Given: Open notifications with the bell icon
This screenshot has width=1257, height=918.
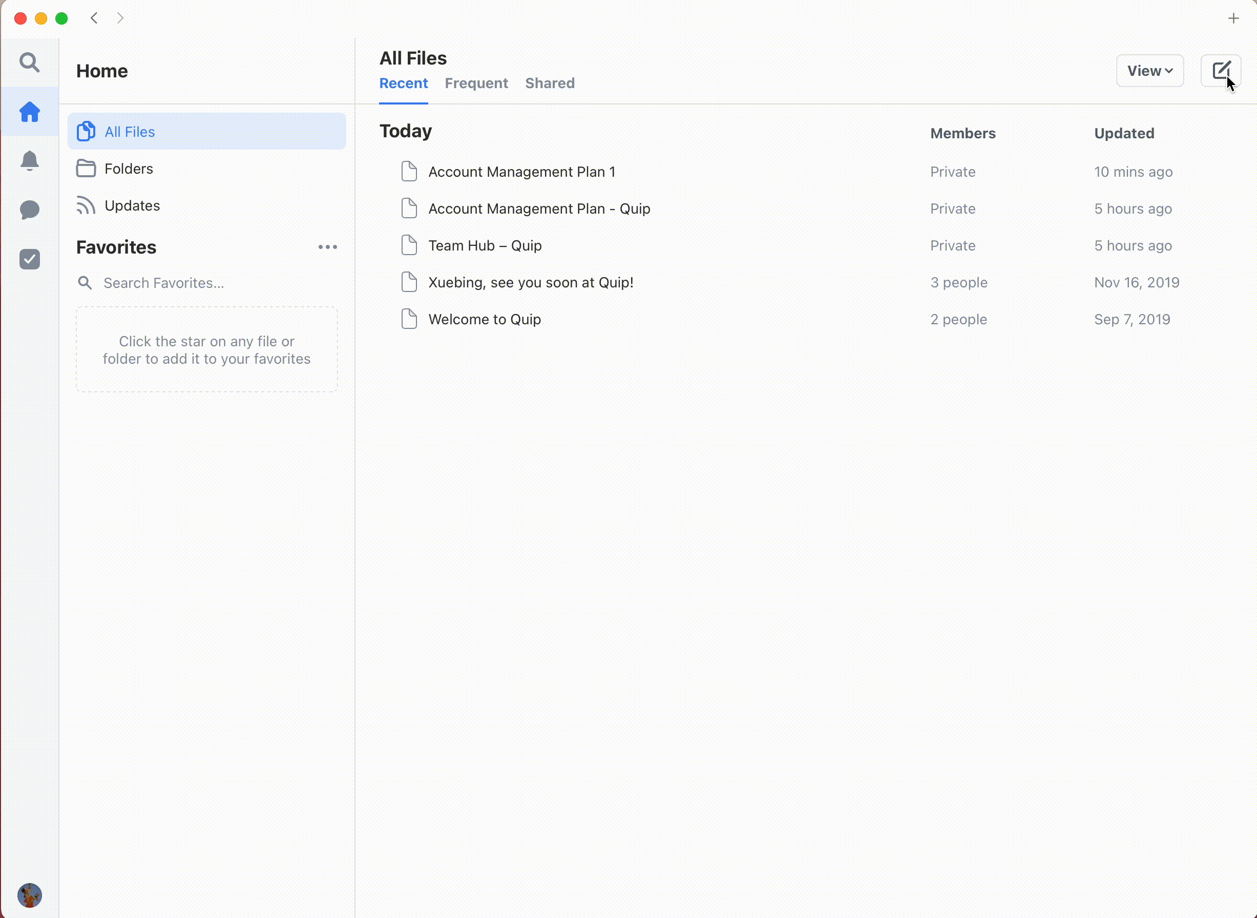Looking at the screenshot, I should click(29, 160).
